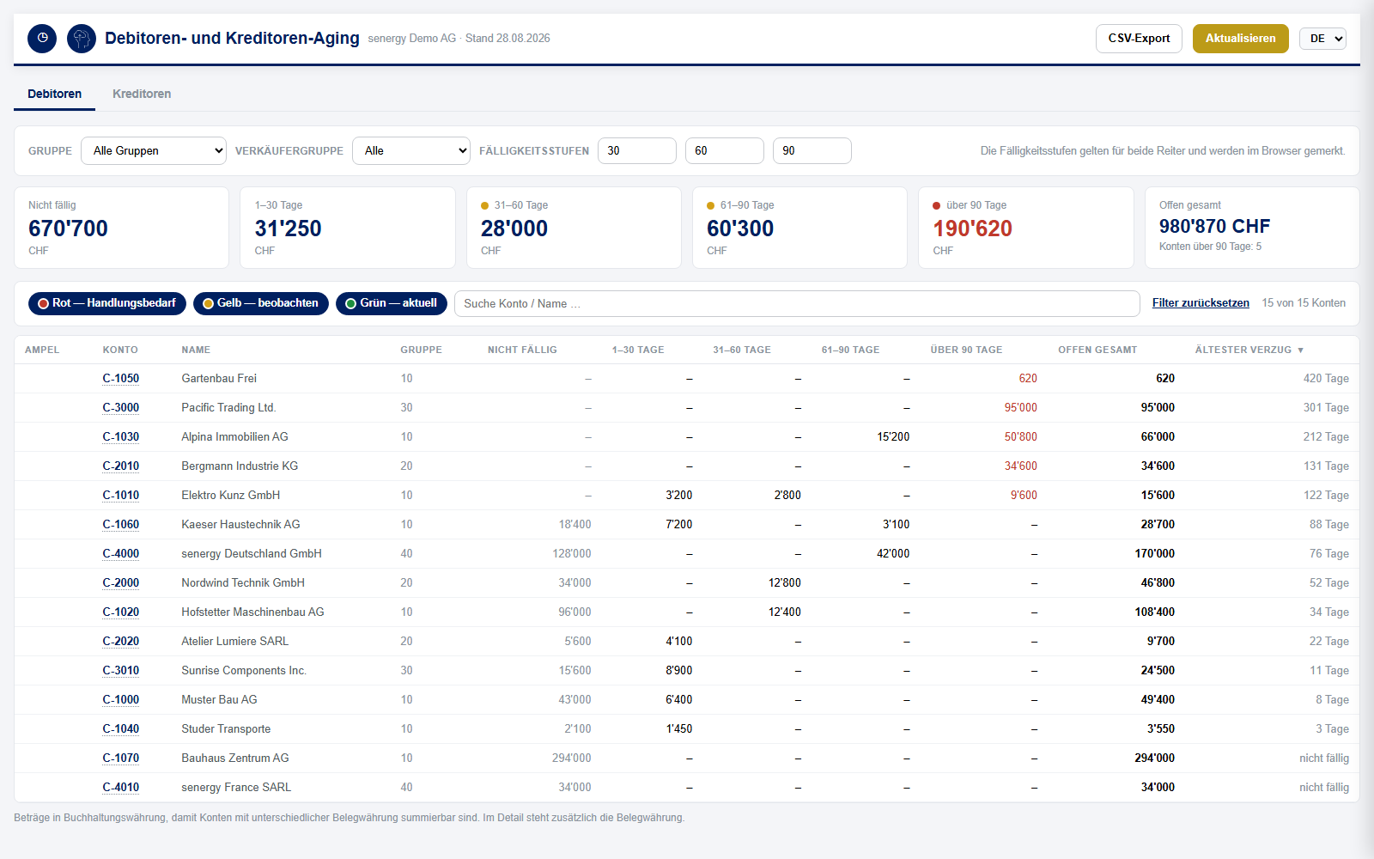Click Filter zurücksetzen link
1374x859 pixels.
pyautogui.click(x=1201, y=303)
